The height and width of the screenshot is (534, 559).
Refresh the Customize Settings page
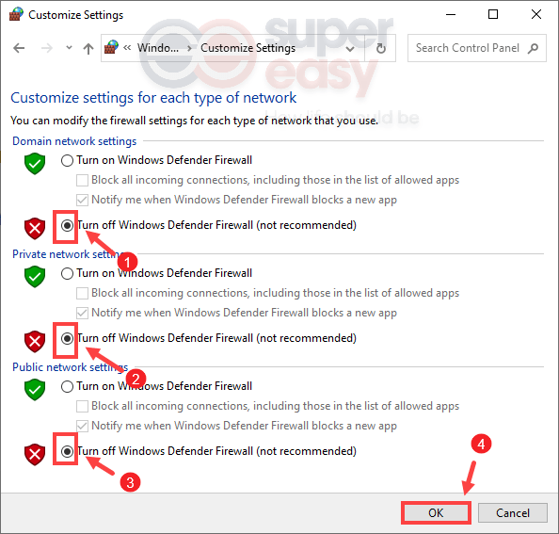click(381, 48)
